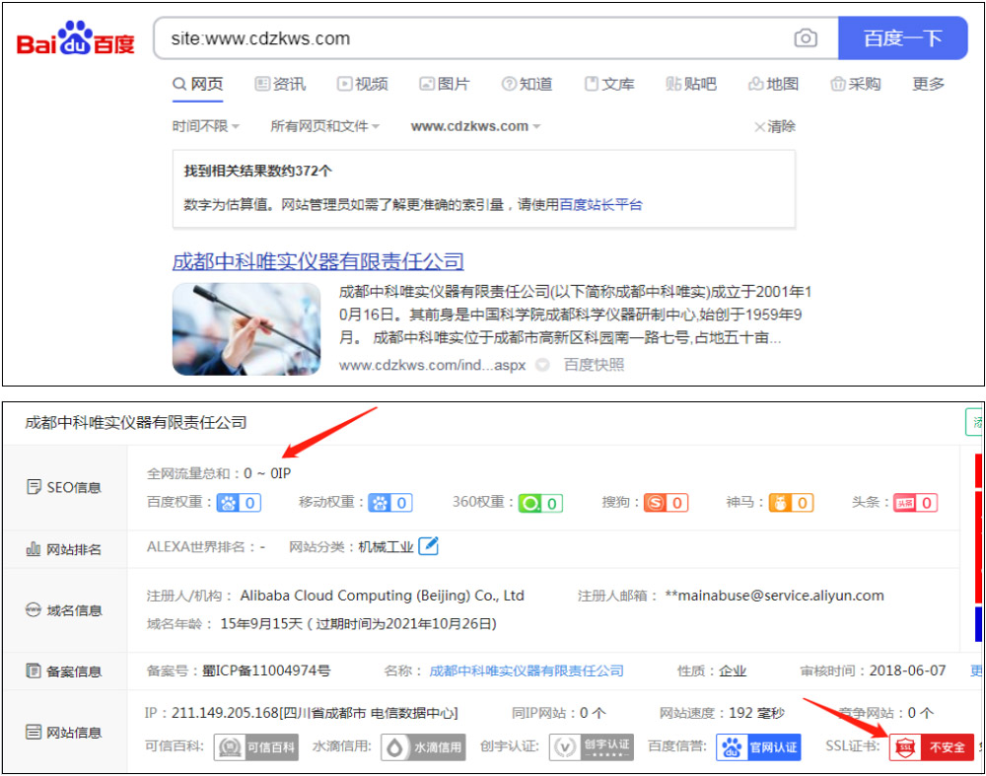
Task: Click the 百度一下 search button
Action: (902, 38)
